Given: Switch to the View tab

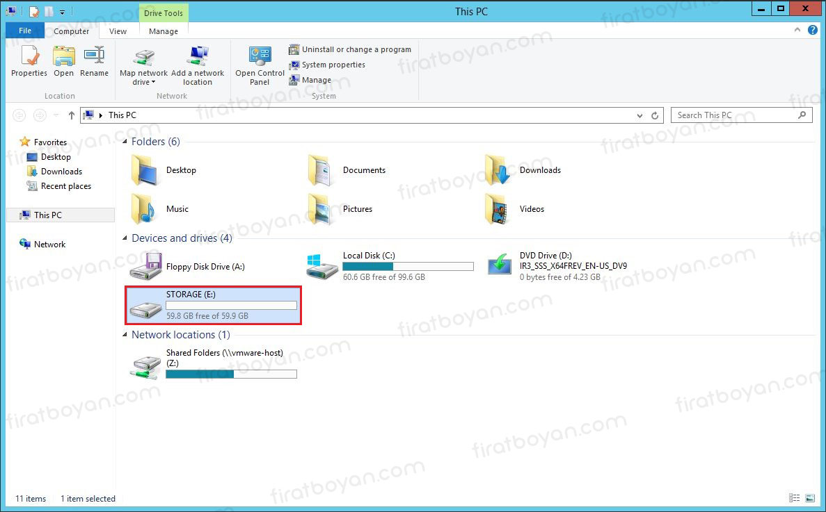Looking at the screenshot, I should point(118,31).
